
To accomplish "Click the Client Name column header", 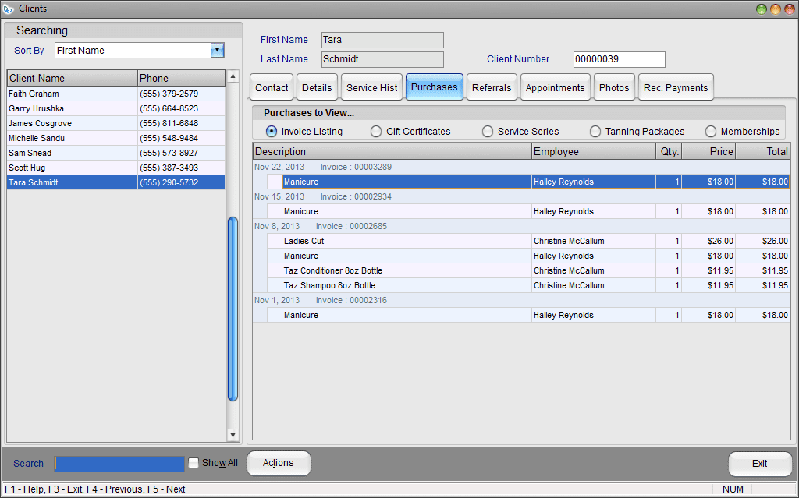I will (73, 78).
